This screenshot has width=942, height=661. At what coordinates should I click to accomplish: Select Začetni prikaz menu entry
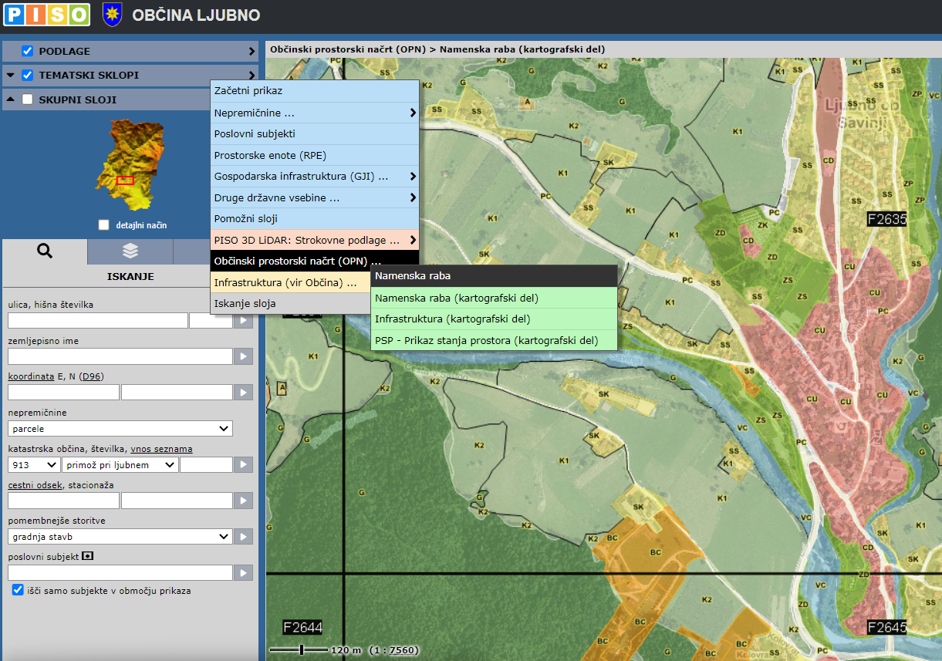(315, 91)
